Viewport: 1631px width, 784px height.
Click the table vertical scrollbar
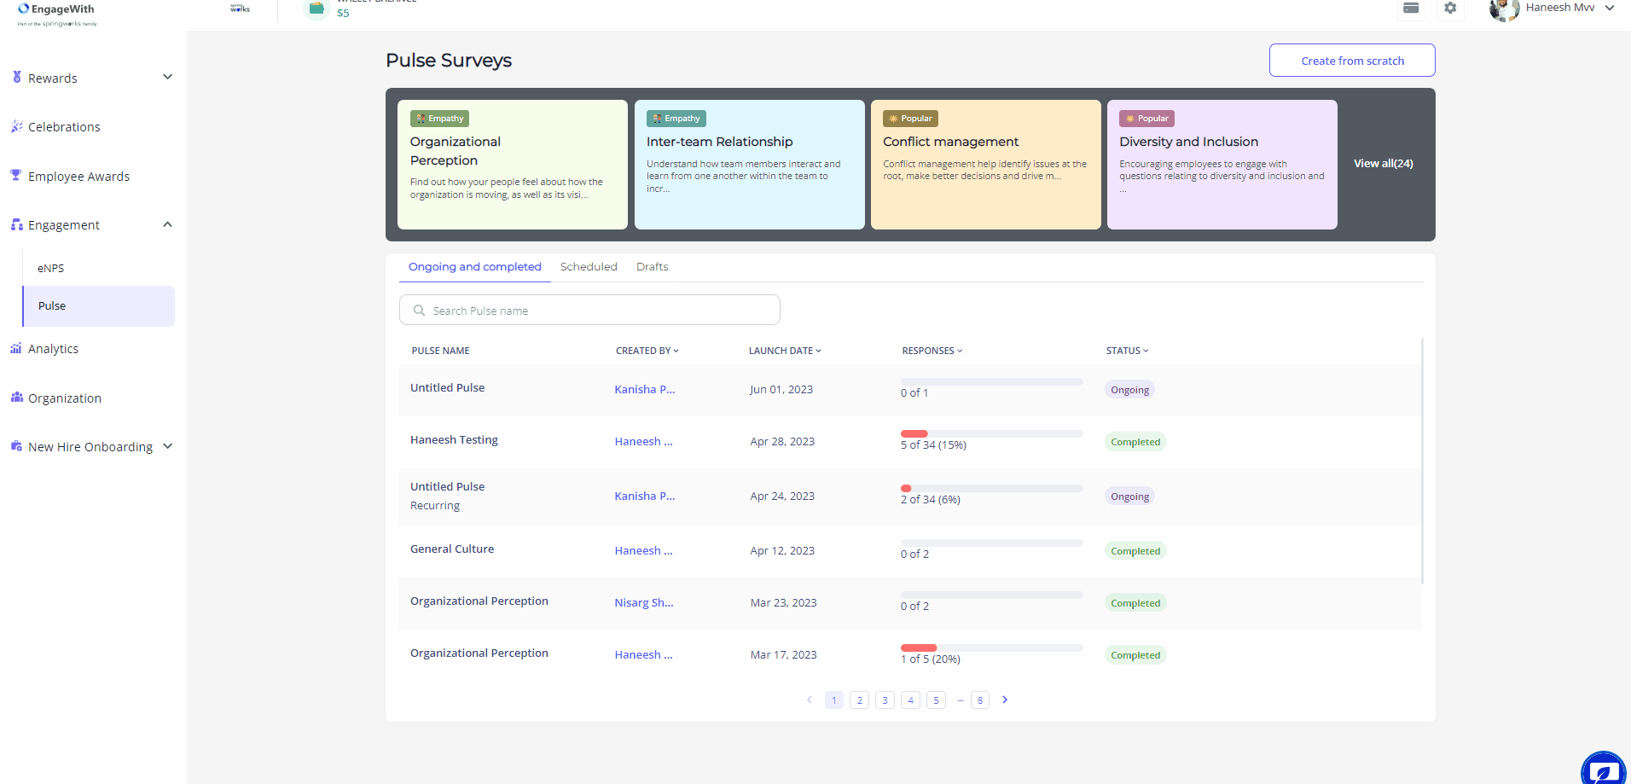click(1422, 461)
